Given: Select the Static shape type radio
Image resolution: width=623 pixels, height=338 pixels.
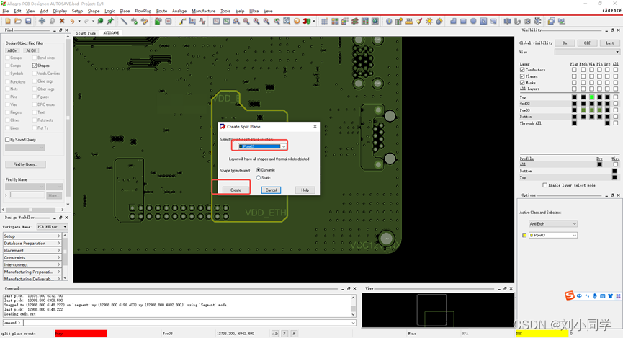Looking at the screenshot, I should [259, 178].
